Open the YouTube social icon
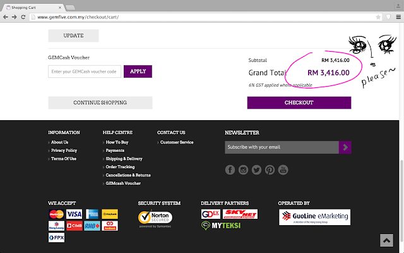Viewport: 404px width, 253px height. (x=283, y=170)
